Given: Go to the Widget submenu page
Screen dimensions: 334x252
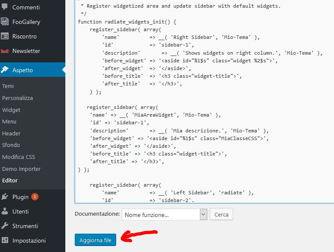Looking at the screenshot, I should click(11, 110).
